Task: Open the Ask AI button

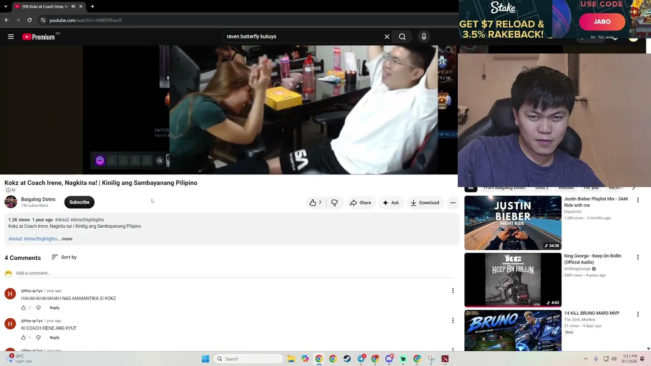Action: point(391,203)
